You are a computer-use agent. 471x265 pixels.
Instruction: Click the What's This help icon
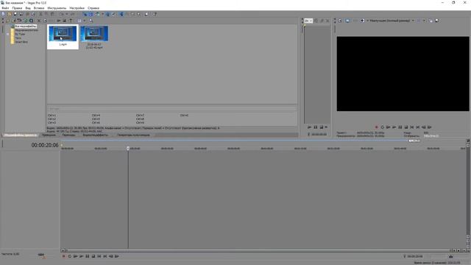(x=155, y=14)
